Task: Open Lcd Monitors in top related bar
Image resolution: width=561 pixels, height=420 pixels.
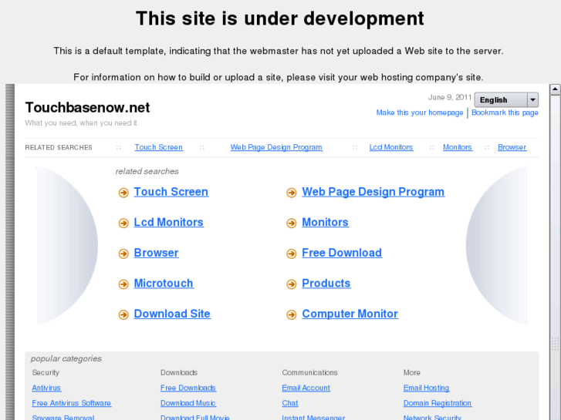Action: click(x=391, y=147)
